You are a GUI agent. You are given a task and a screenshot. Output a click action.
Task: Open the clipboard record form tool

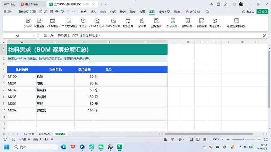click(142, 23)
